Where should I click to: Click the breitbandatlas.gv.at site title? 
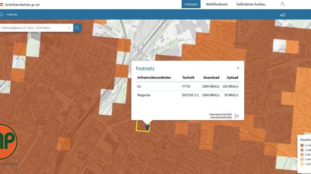pos(23,5)
